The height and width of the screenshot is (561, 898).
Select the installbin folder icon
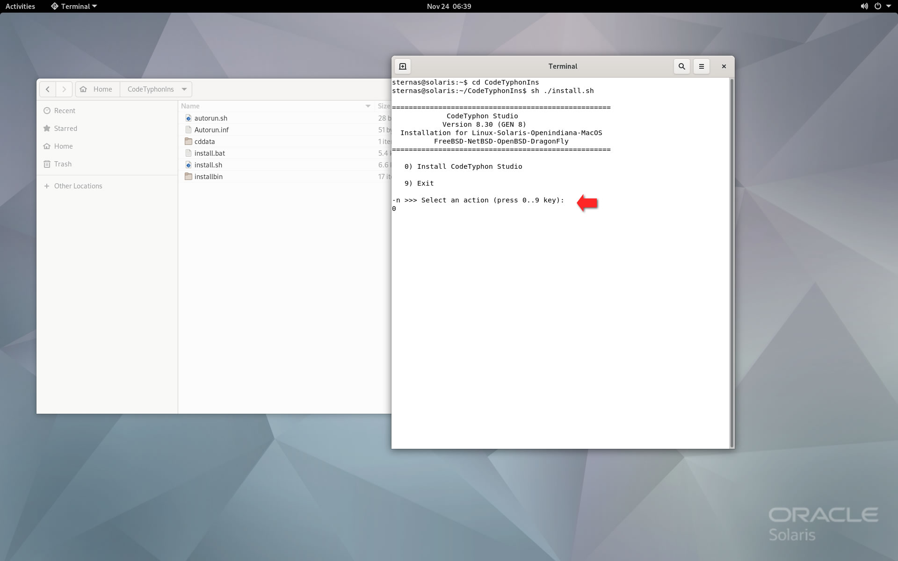pyautogui.click(x=188, y=177)
